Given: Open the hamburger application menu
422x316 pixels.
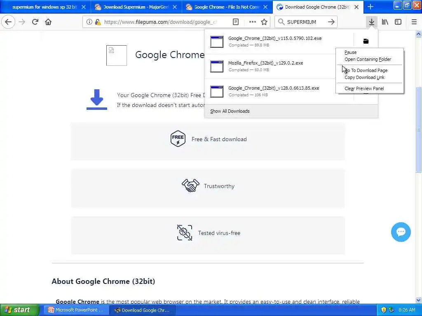Looking at the screenshot, I should (414, 22).
